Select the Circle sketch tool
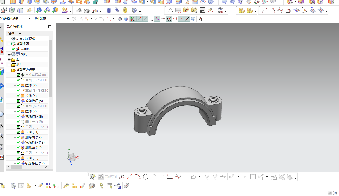339x196 pixels. [x=146, y=177]
